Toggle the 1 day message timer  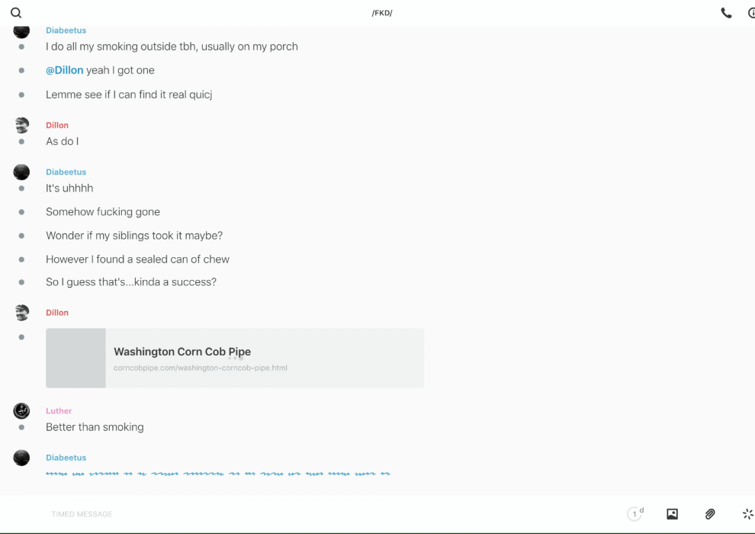(x=635, y=514)
